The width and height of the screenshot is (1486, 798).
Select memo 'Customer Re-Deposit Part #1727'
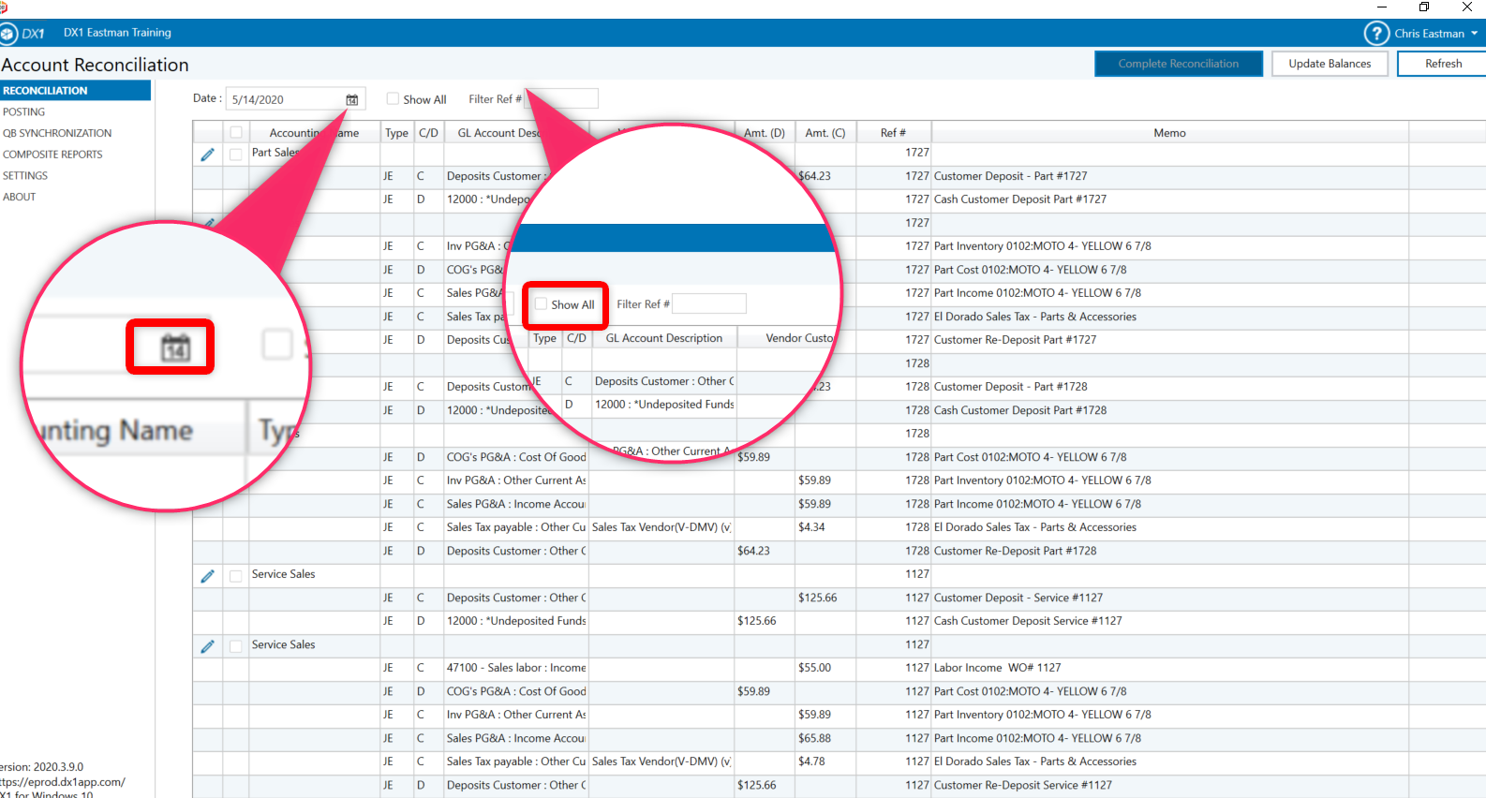[x=1015, y=340]
